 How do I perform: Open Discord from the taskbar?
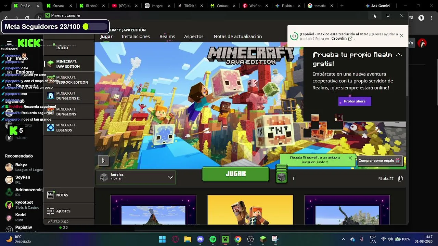click(200, 239)
